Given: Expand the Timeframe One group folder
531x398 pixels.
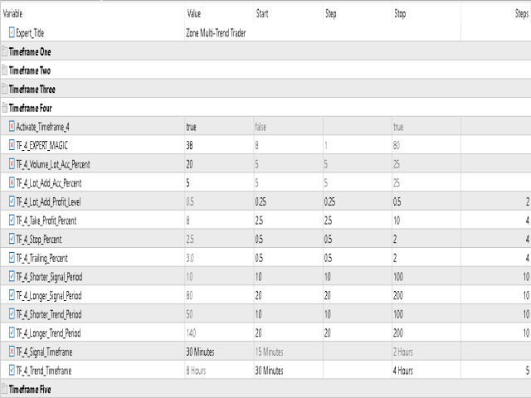Looking at the screenshot, I should tap(5, 51).
